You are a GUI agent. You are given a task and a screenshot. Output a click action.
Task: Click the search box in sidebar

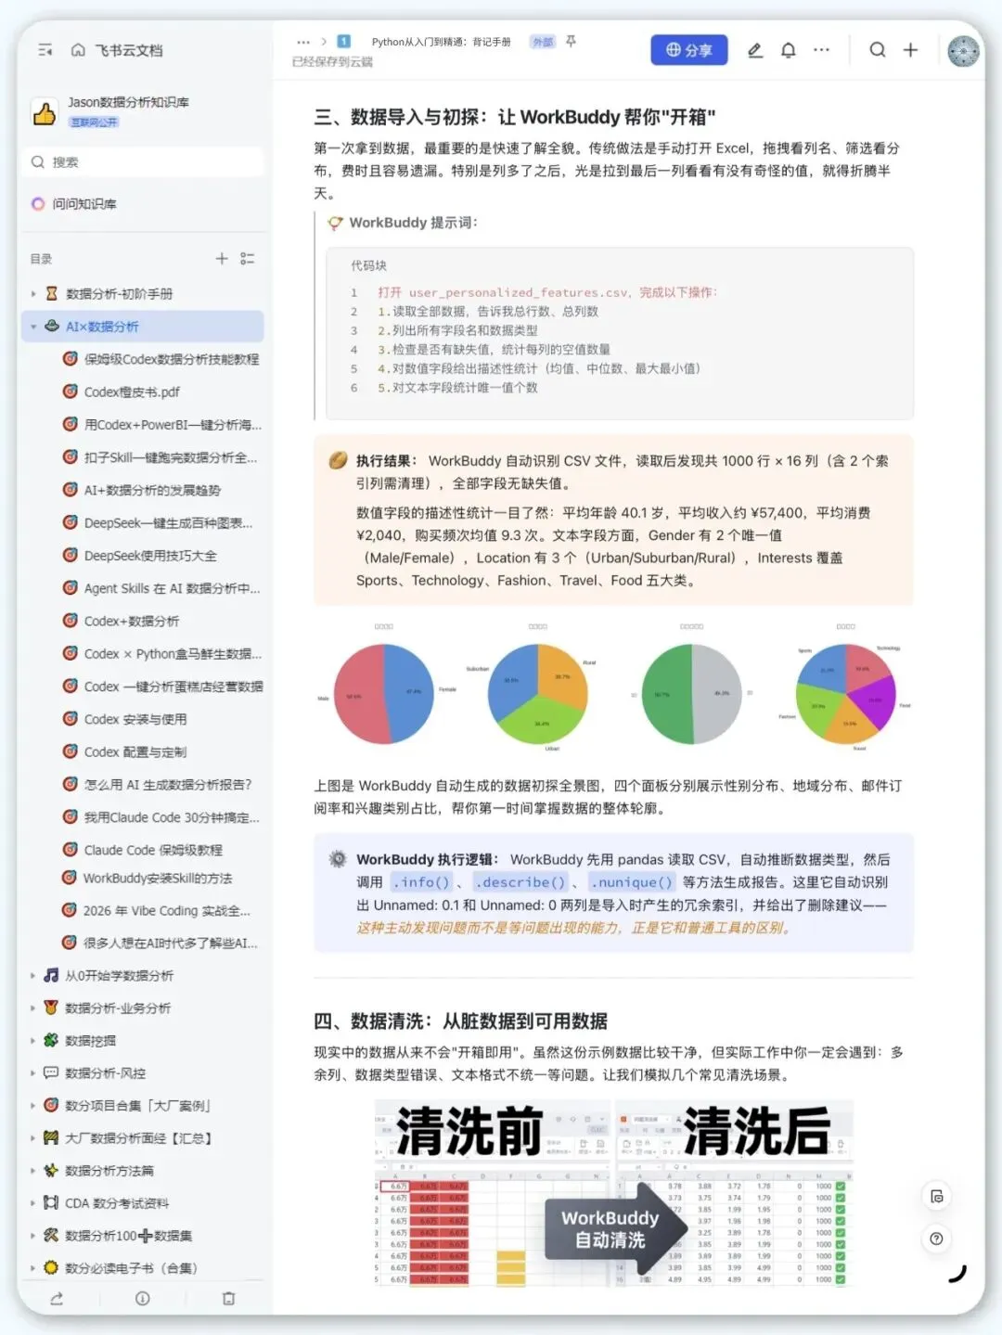[144, 162]
